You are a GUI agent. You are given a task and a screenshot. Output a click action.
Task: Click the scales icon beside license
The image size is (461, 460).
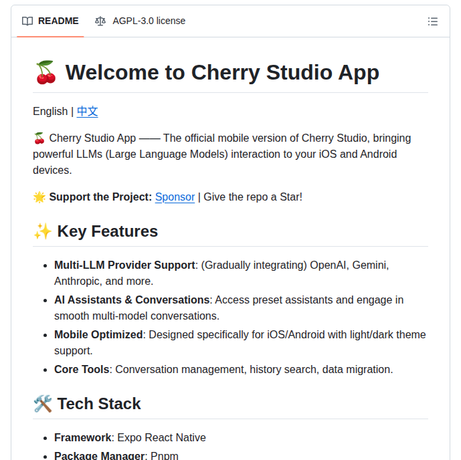click(100, 21)
